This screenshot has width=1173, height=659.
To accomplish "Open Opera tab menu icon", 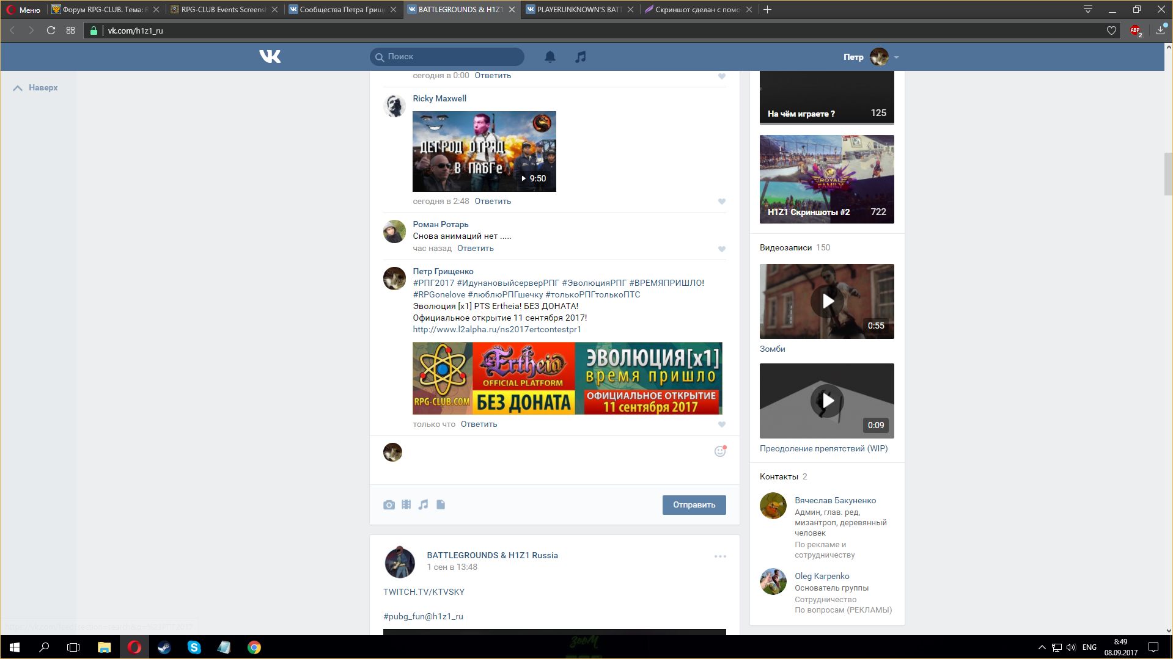I will coord(1088,9).
